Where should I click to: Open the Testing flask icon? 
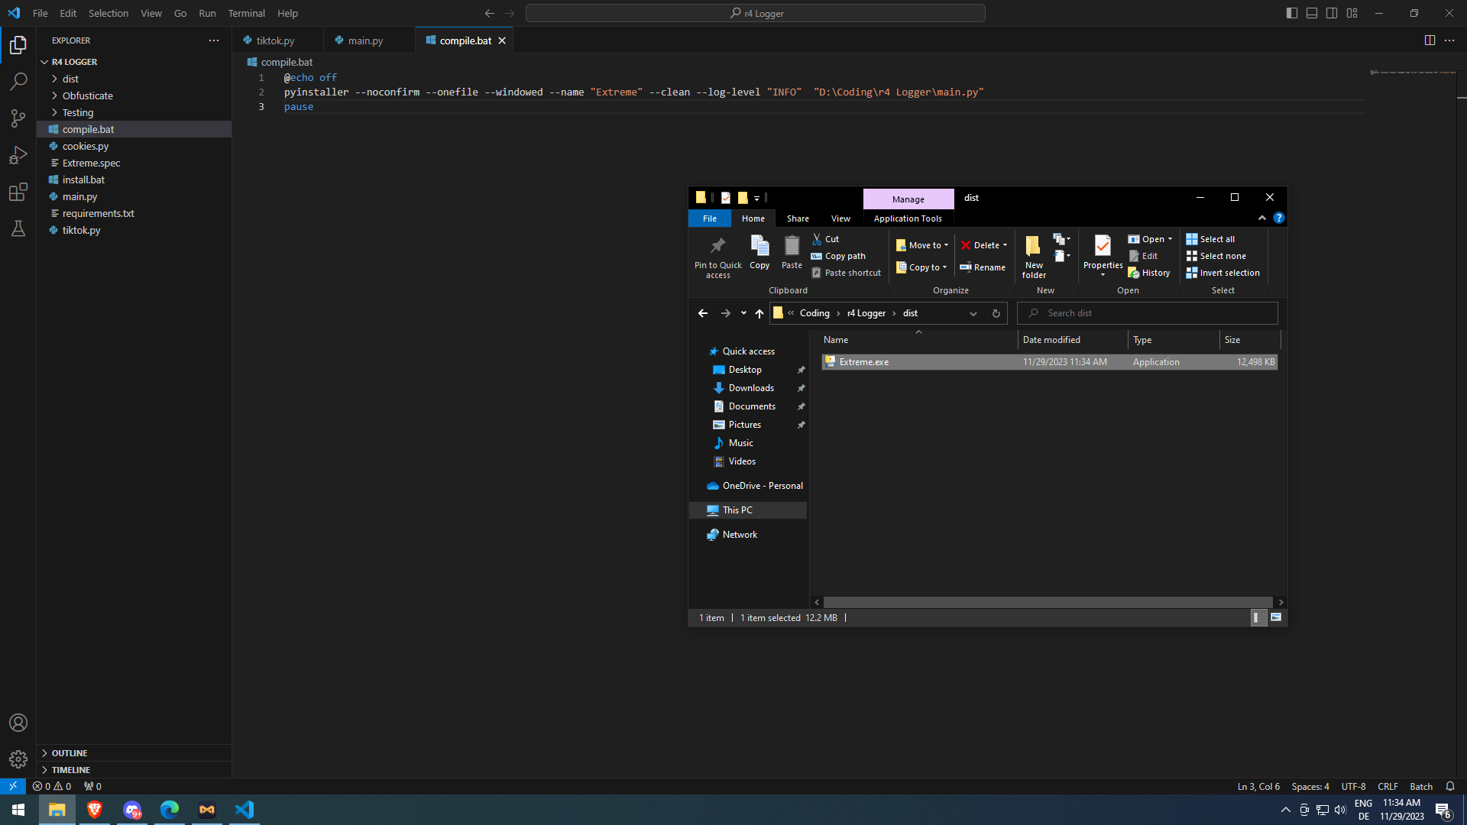coord(18,228)
